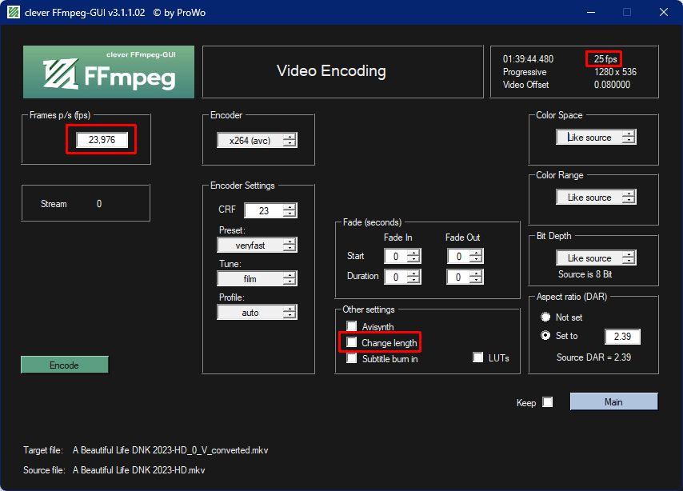Image resolution: width=683 pixels, height=491 pixels.
Task: Enable the Avisynth checkbox
Action: (x=352, y=326)
